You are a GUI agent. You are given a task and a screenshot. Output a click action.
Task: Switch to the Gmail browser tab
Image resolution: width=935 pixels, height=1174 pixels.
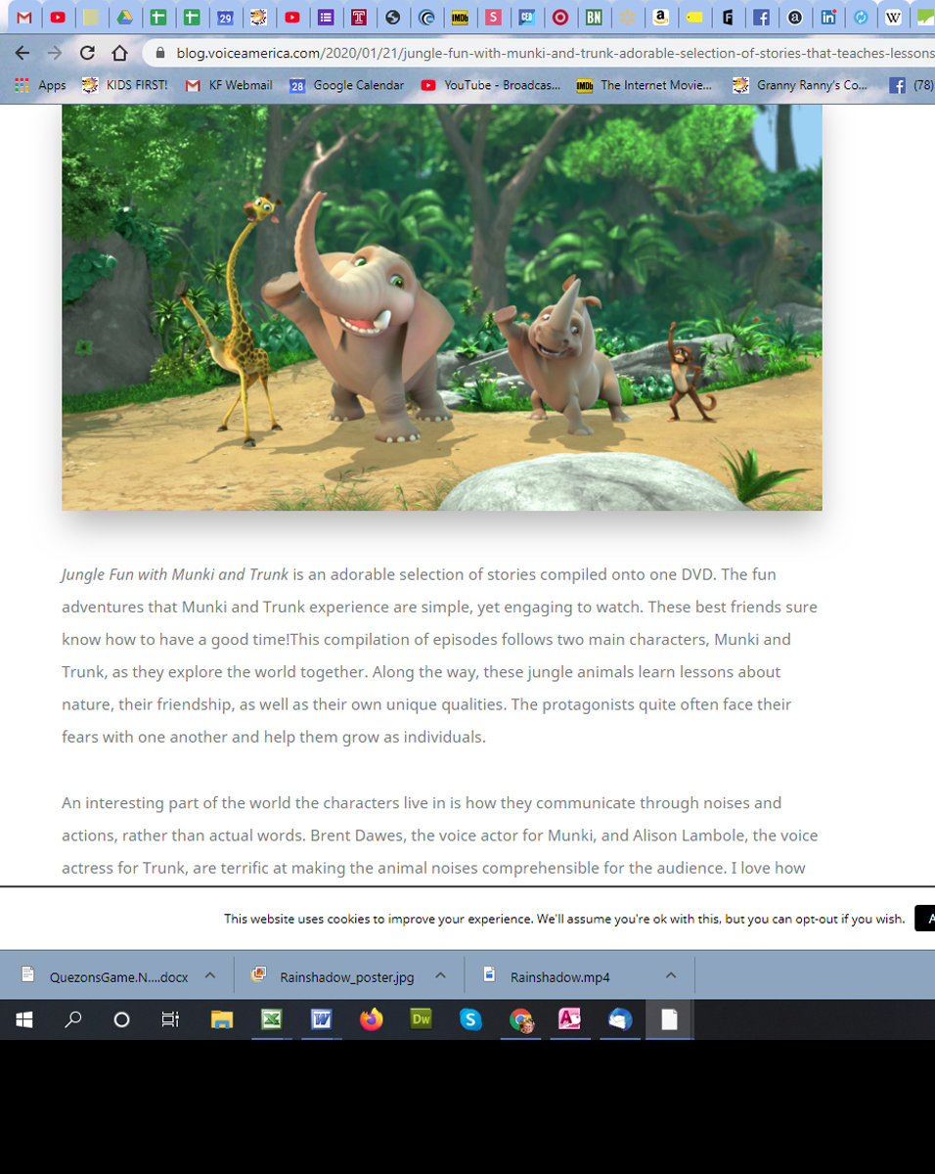coord(25,17)
